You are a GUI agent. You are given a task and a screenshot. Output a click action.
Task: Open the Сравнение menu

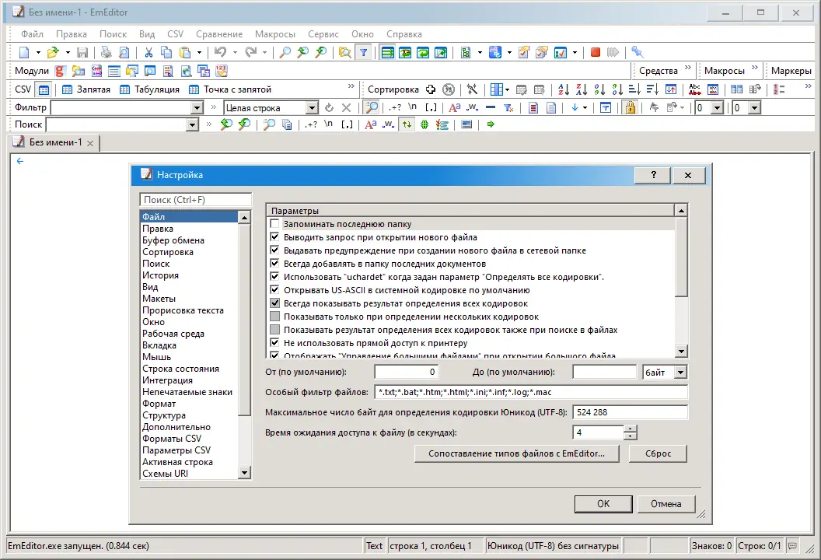coord(219,34)
